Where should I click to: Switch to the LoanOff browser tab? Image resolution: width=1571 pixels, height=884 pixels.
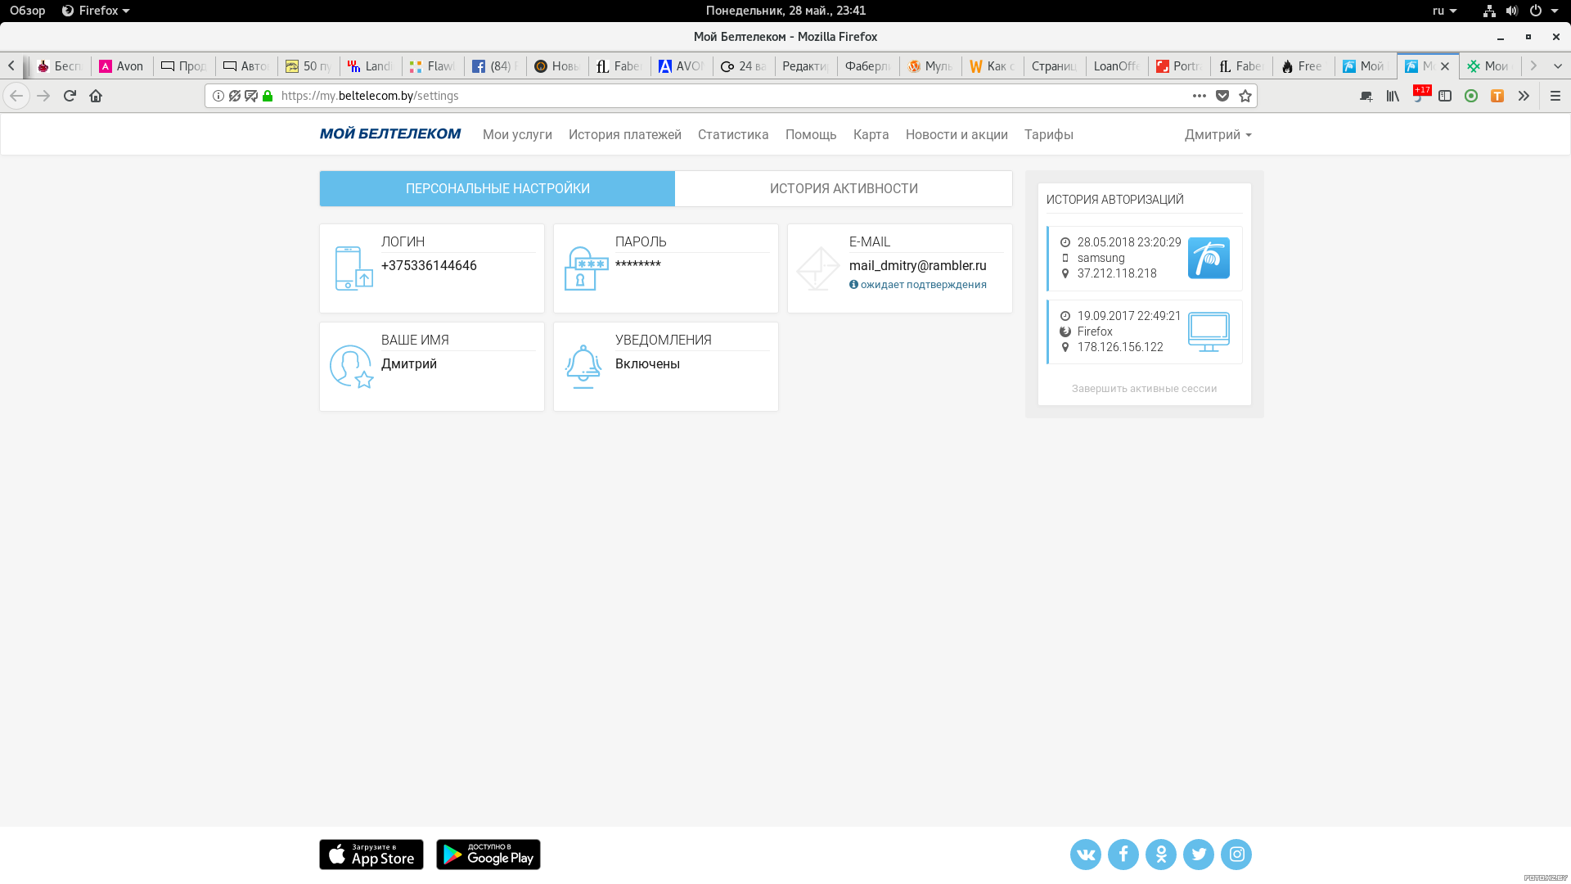coord(1116,66)
